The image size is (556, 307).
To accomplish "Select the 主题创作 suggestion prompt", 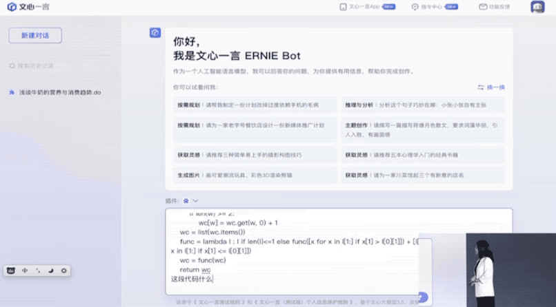I will pos(422,129).
